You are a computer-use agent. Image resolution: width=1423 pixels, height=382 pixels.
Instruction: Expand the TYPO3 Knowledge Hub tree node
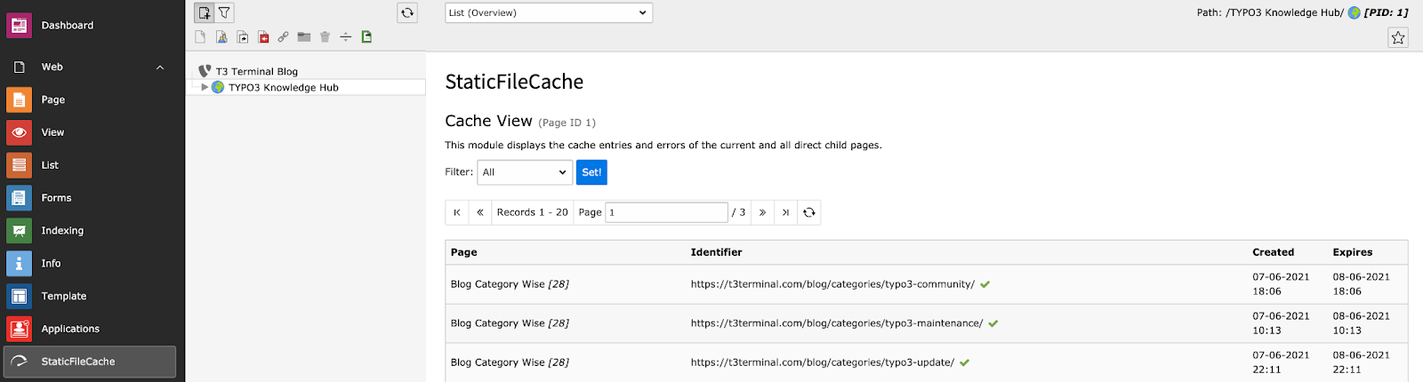[205, 87]
